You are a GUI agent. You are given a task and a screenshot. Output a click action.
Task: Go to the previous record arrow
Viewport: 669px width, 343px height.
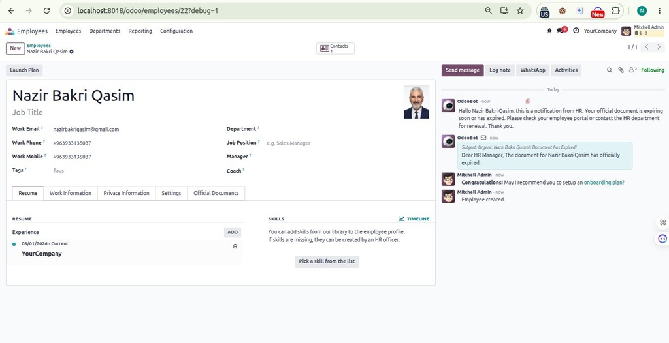(x=647, y=47)
